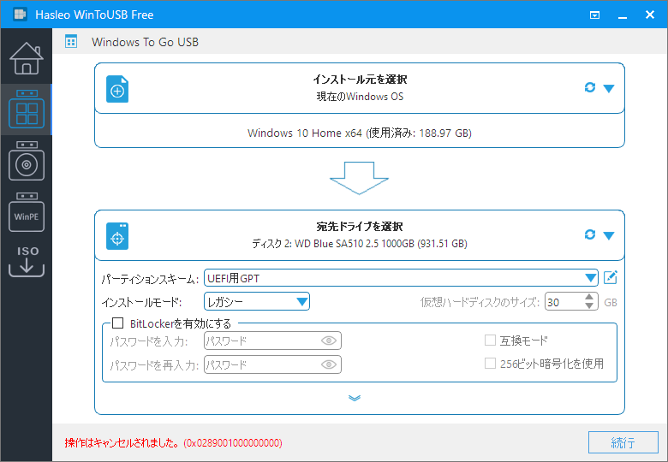Viewport: 668px width, 462px height.
Task: Click the 現在のWindows OS source text
Action: (360, 97)
